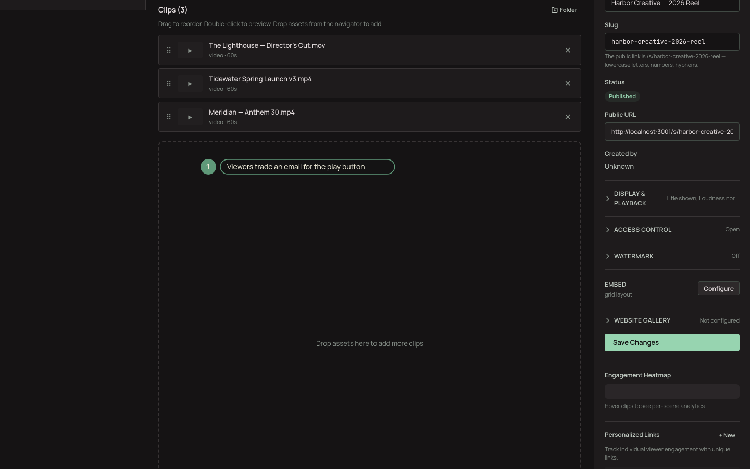
Task: Click Created by Unknown value
Action: click(619, 167)
